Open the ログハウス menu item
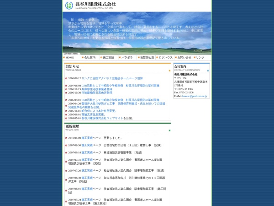The height and width of the screenshot is (206, 274). click(166, 58)
